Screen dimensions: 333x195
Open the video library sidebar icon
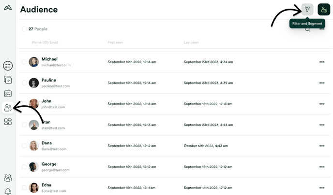pos(8,80)
